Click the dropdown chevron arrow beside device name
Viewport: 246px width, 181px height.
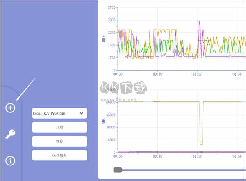coord(82,113)
